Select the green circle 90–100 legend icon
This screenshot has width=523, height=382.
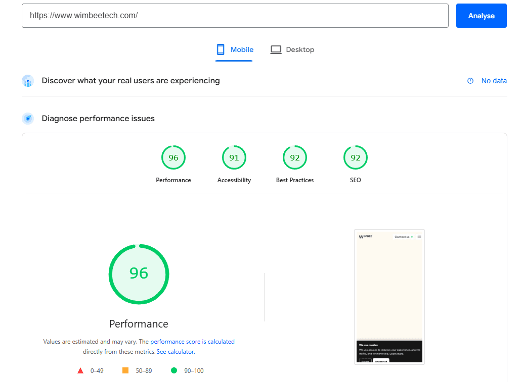coord(174,370)
